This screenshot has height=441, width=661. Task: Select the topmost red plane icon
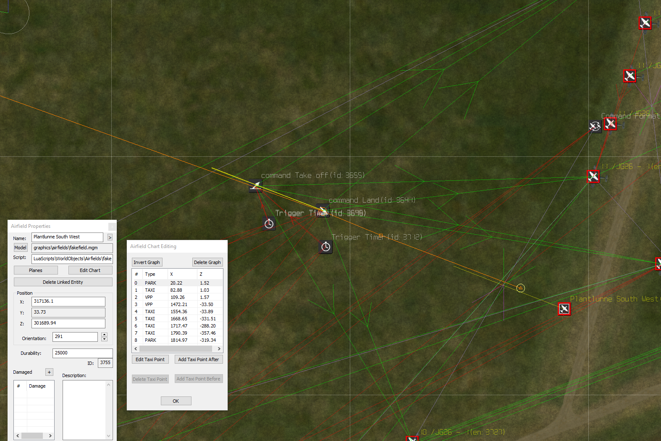645,23
